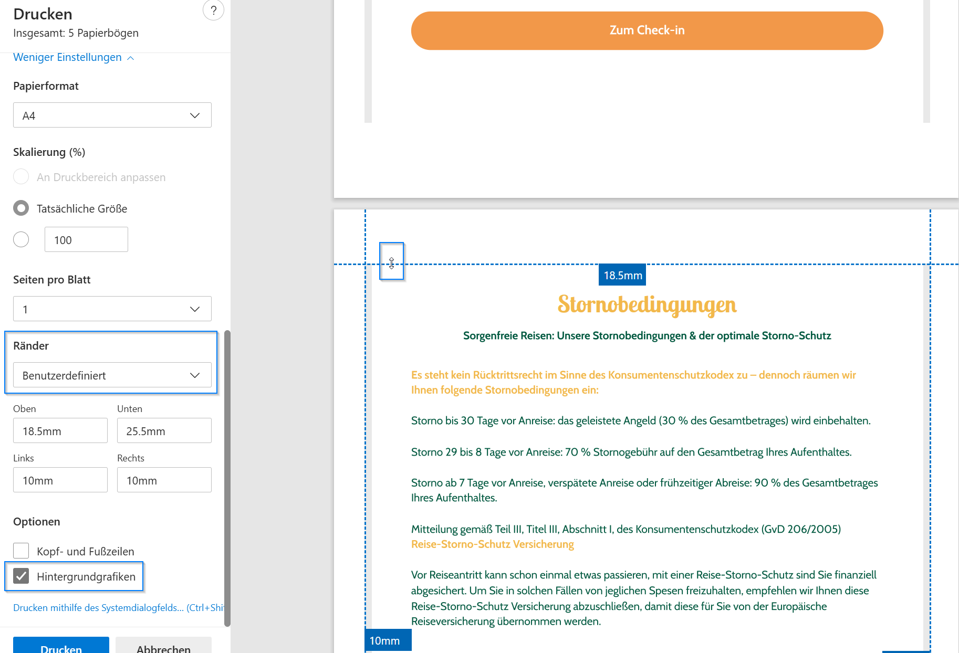Open the Papierformat A4 dropdown
Viewport: 959px width, 653px height.
coord(112,115)
